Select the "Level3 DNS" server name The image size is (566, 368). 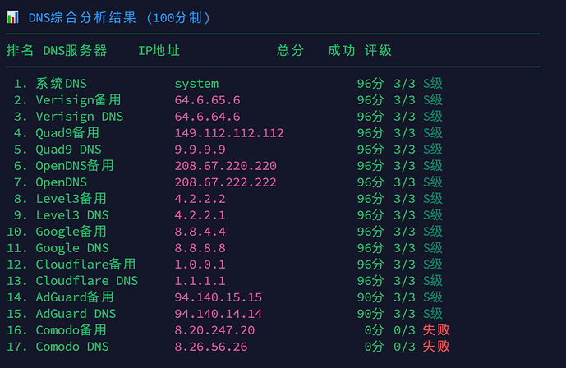coord(72,215)
